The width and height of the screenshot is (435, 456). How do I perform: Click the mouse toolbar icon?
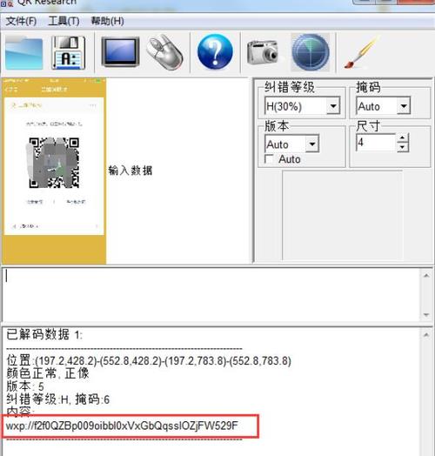pos(165,52)
